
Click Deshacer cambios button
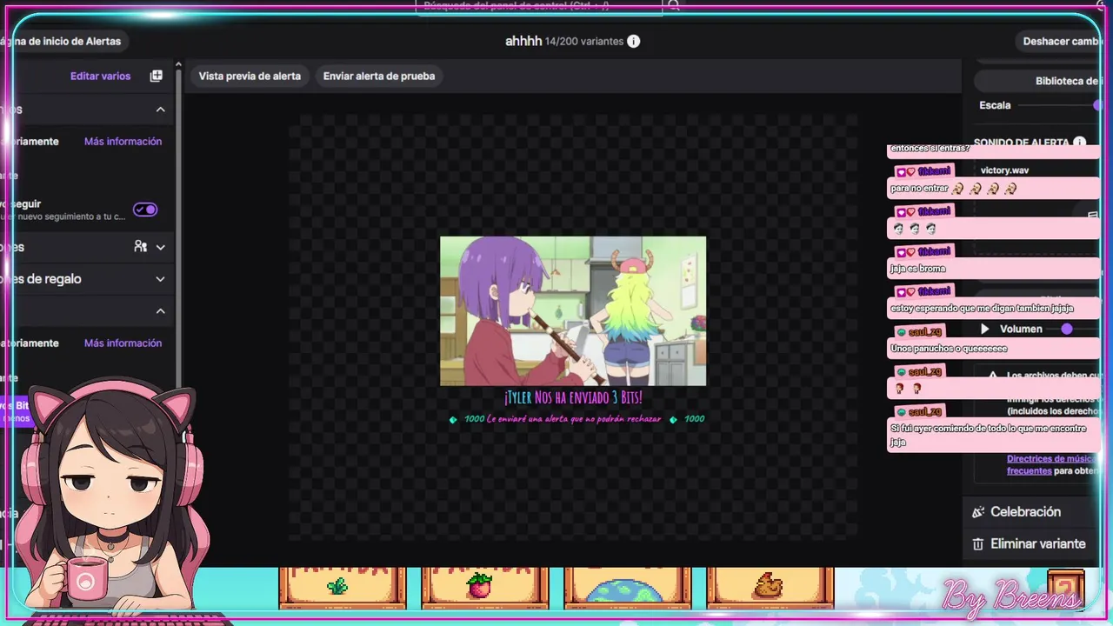click(x=1063, y=41)
